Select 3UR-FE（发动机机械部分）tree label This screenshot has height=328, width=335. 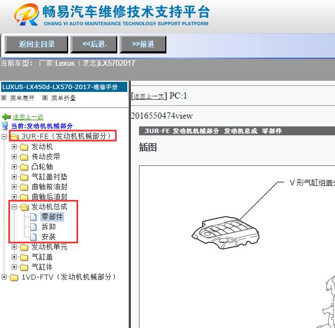pos(66,136)
